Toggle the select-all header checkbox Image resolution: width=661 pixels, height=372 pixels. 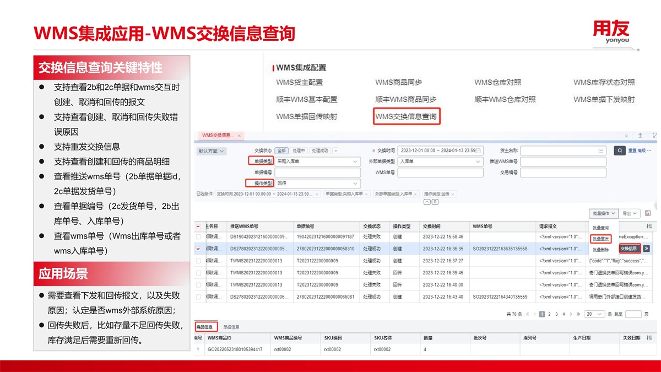tap(198, 227)
